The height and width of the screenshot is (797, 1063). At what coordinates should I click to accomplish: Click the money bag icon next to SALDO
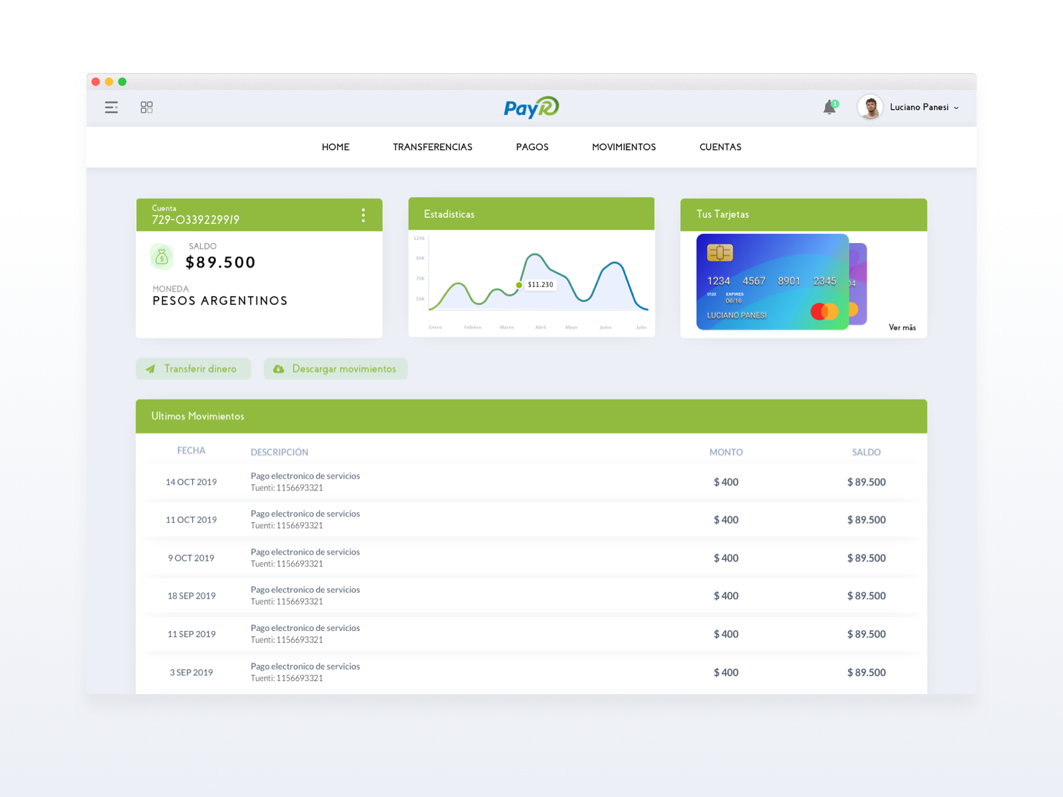[161, 256]
